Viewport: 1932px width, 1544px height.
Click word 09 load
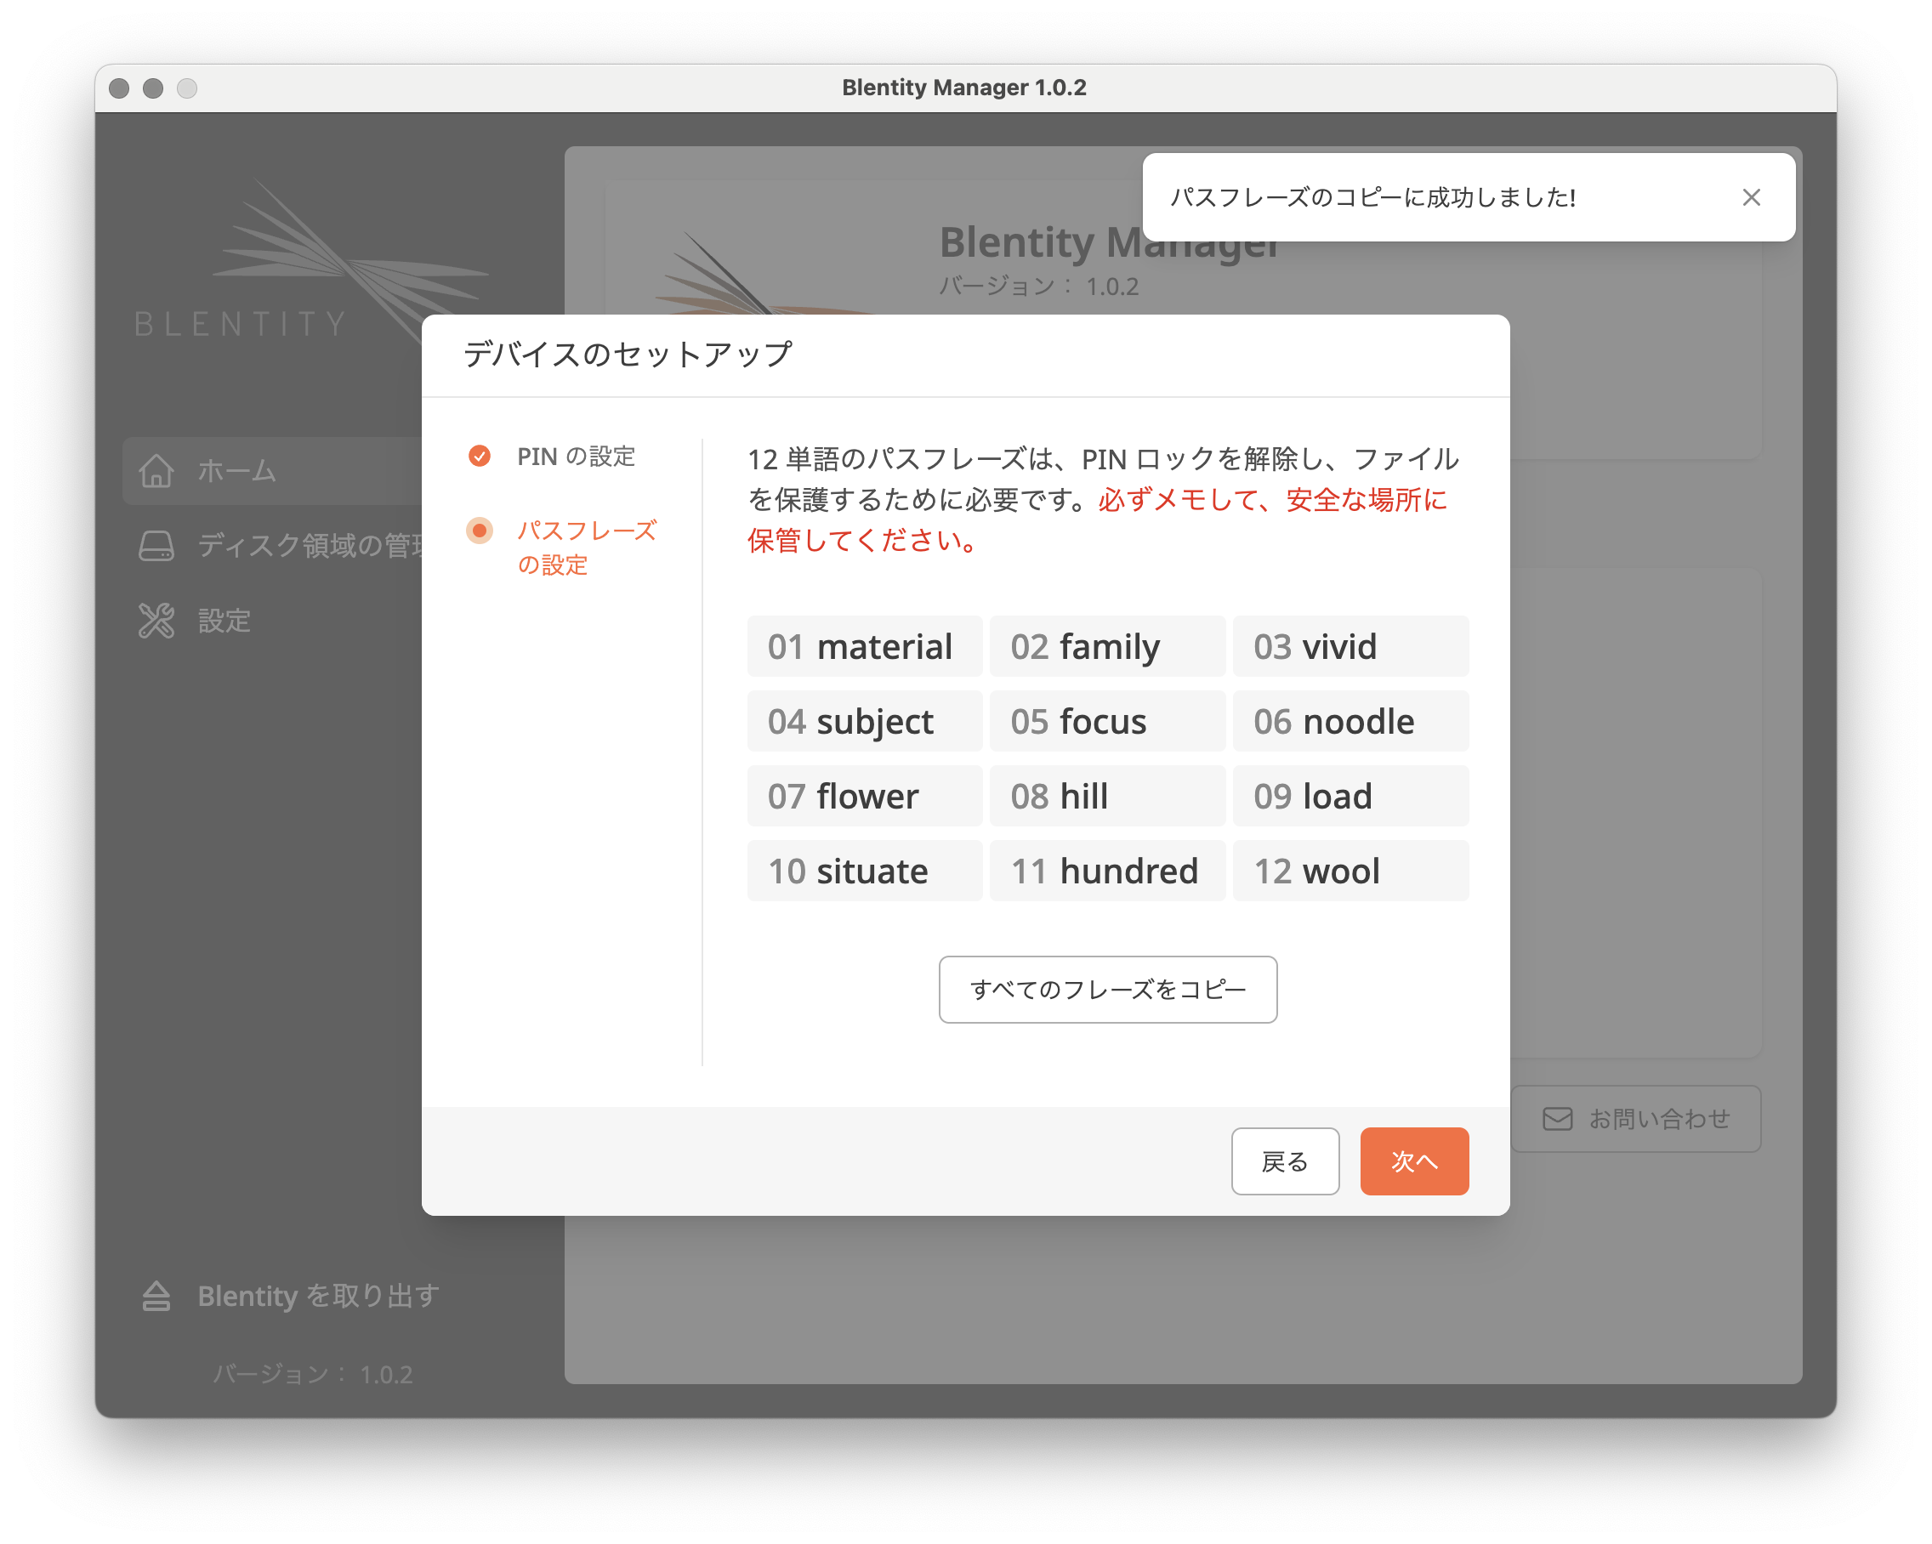[1350, 796]
